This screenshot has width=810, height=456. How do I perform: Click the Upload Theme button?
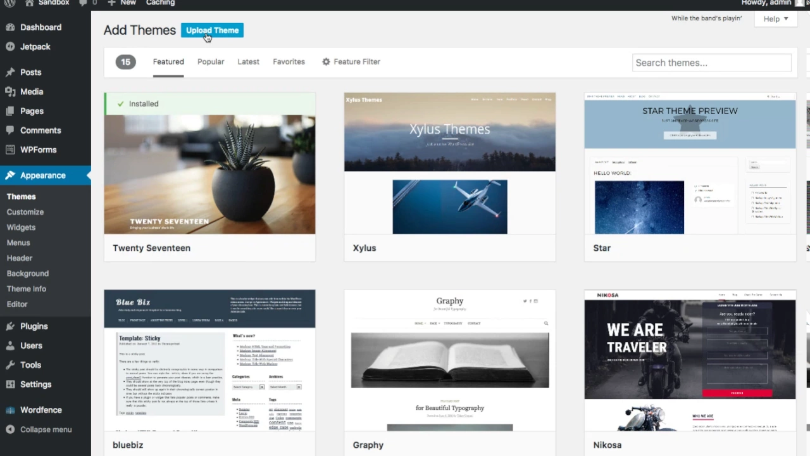click(212, 30)
